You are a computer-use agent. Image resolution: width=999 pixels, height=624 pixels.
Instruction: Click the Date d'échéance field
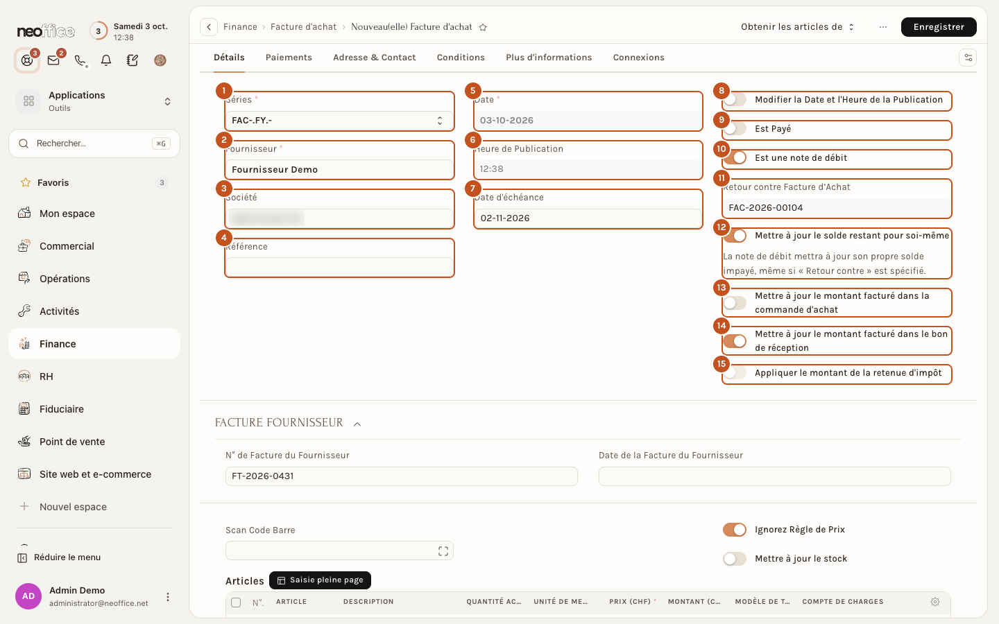tap(588, 218)
